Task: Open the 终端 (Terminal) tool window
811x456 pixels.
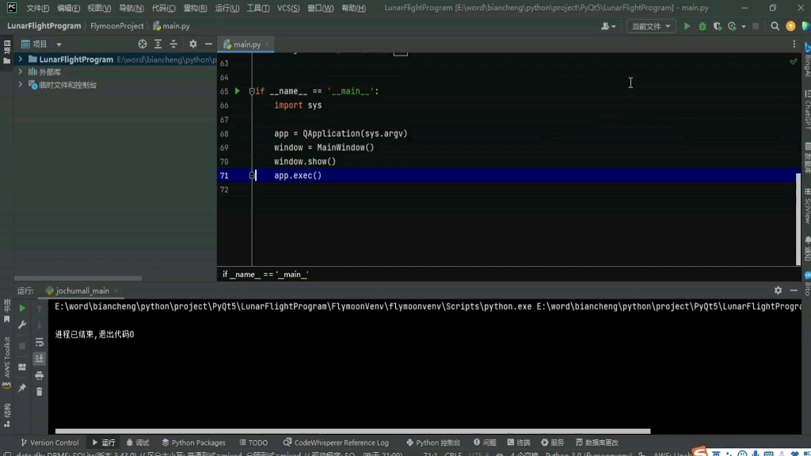Action: pos(519,442)
